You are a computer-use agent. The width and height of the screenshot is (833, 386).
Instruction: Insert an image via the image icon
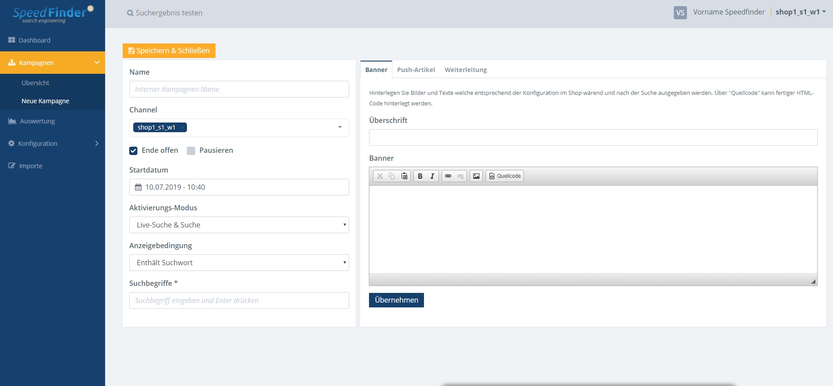[x=476, y=176]
